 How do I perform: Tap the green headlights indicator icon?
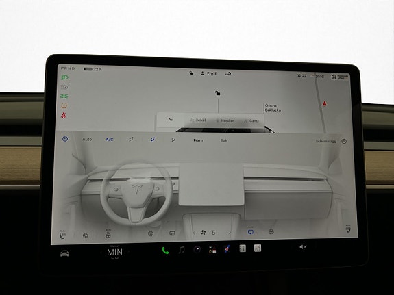(65, 77)
